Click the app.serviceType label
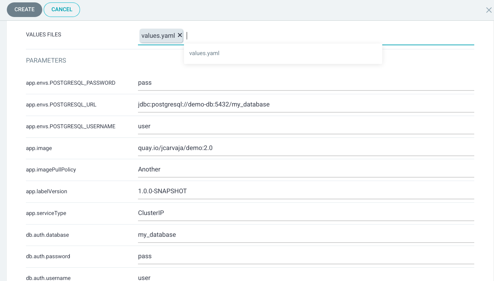 pyautogui.click(x=46, y=213)
